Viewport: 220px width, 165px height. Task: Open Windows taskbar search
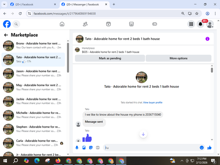(x=15, y=161)
